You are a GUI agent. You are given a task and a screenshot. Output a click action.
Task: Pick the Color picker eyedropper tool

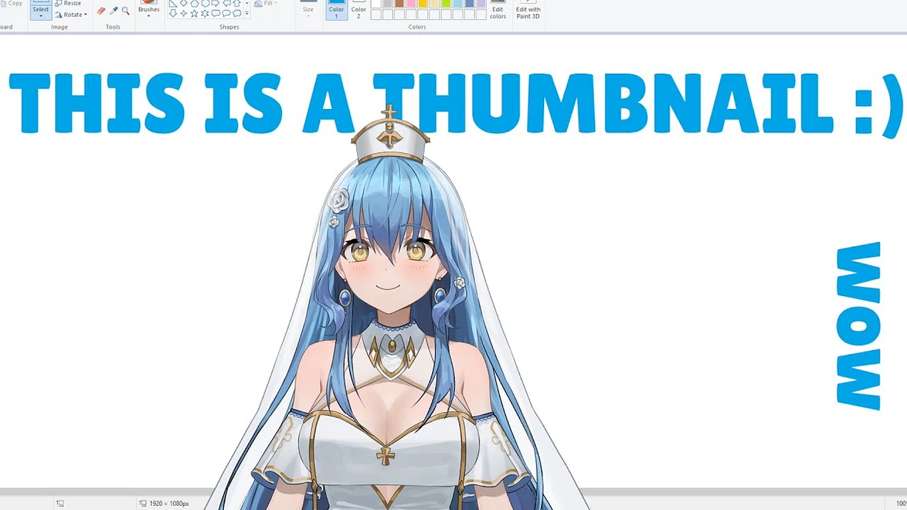(x=113, y=10)
